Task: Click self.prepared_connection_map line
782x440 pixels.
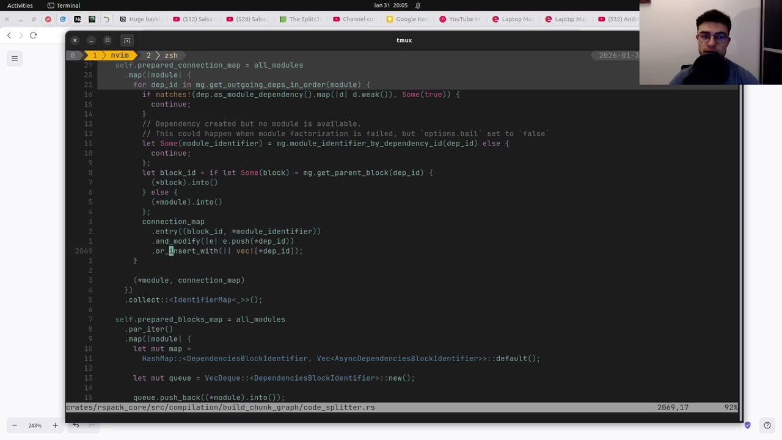Action: pos(209,65)
